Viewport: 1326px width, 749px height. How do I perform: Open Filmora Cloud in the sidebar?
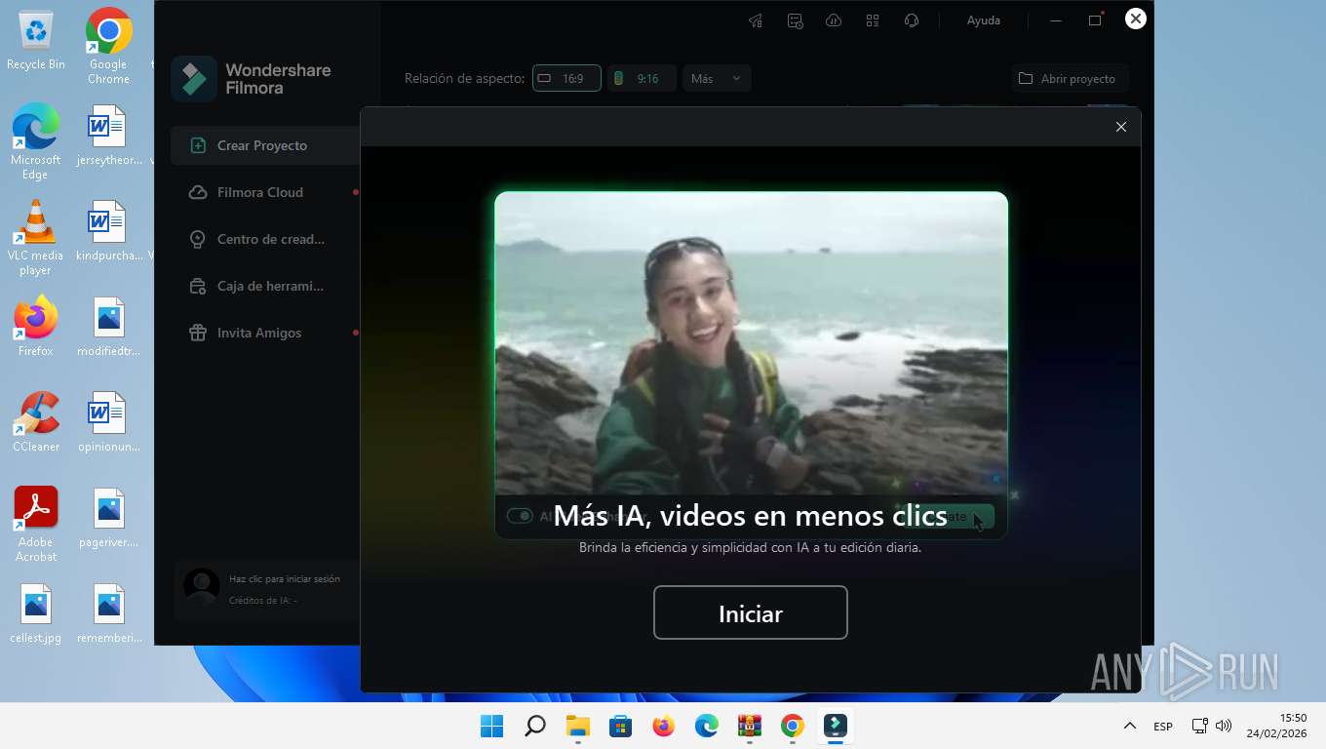click(265, 192)
